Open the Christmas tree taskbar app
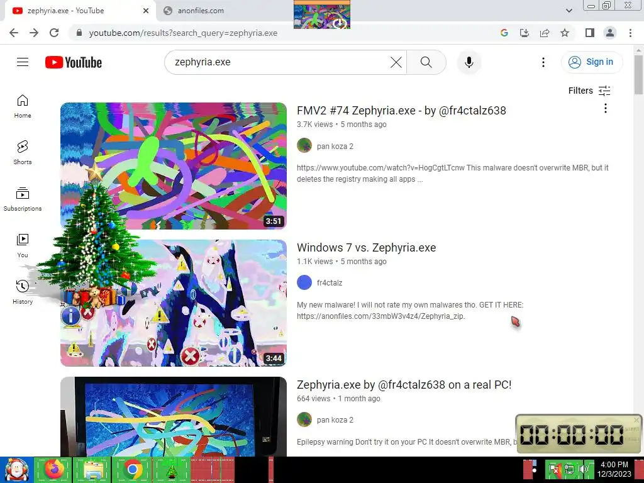This screenshot has height=483, width=644. pyautogui.click(x=172, y=470)
